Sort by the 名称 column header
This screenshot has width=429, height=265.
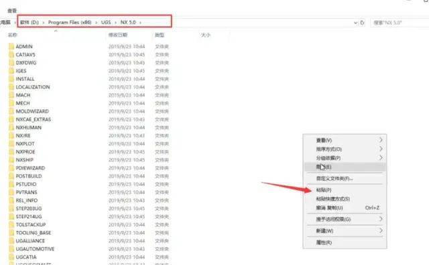point(13,35)
